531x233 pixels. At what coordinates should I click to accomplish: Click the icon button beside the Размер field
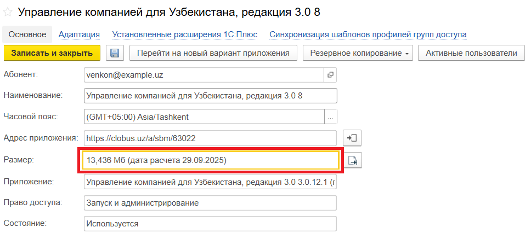point(353,160)
